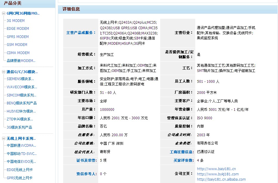
Task: Click the 生产加工 business mode value
Action: point(107,55)
